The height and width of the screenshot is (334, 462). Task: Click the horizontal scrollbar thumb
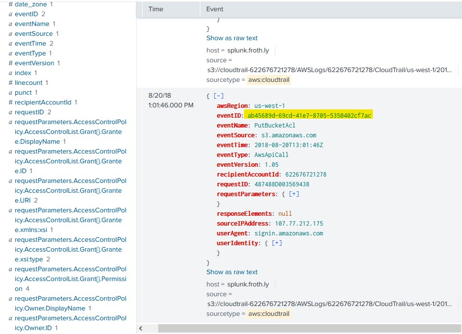[x=299, y=329]
